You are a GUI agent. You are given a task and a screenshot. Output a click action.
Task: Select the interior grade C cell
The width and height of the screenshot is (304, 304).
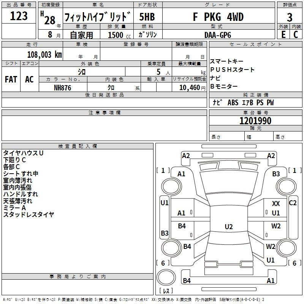(296, 35)
